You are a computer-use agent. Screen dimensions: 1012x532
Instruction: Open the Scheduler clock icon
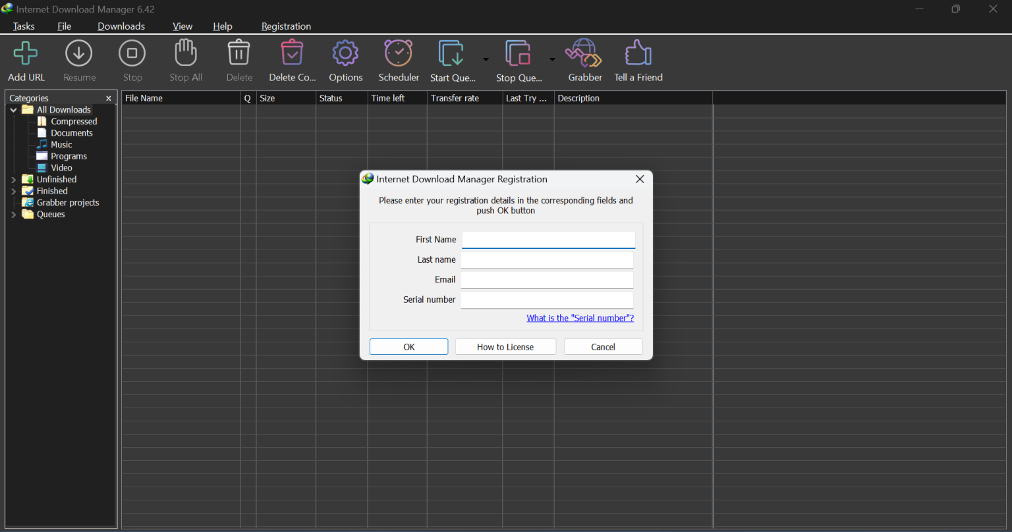coord(399,53)
